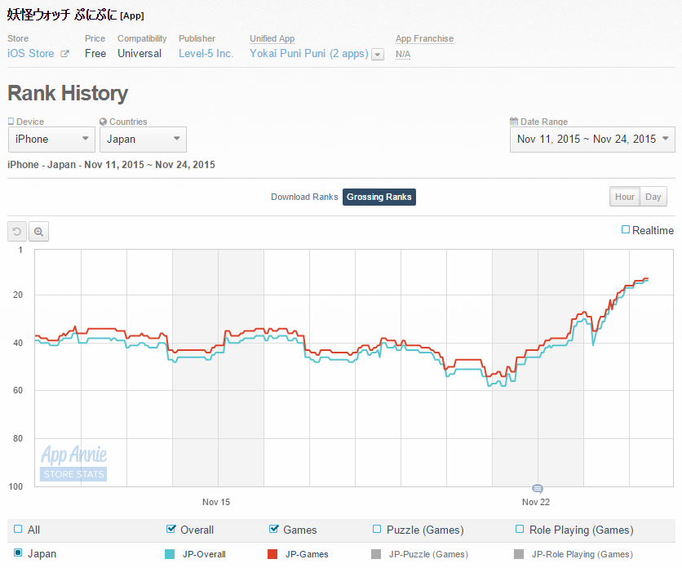Image resolution: width=682 pixels, height=568 pixels.
Task: Click the Rank History heading
Action: point(68,93)
